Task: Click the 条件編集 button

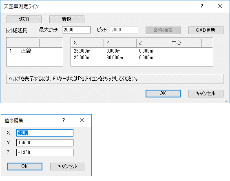Action: point(163,30)
